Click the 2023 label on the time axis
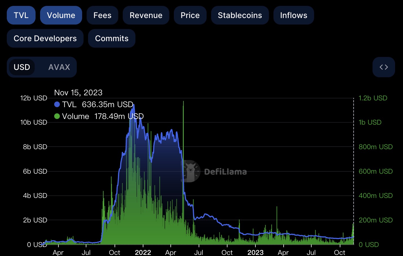403x256 pixels. point(255,252)
